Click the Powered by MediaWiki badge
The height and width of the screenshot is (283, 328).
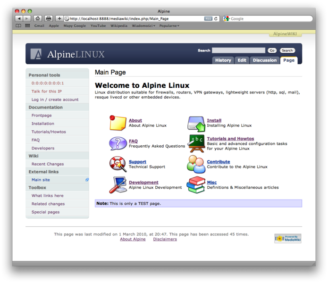point(288,239)
